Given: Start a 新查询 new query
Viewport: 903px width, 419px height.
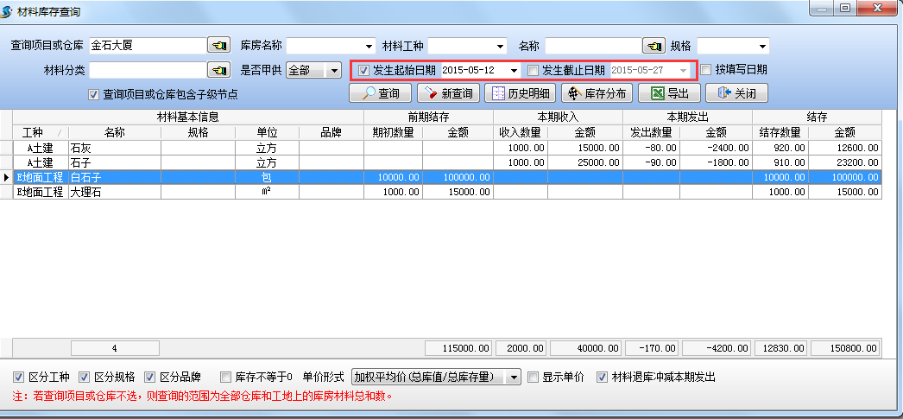Looking at the screenshot, I should coord(447,93).
